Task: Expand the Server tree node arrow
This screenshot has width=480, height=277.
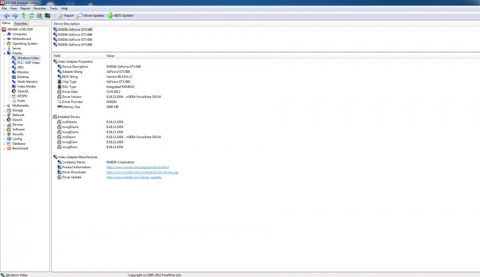Action: [4, 49]
